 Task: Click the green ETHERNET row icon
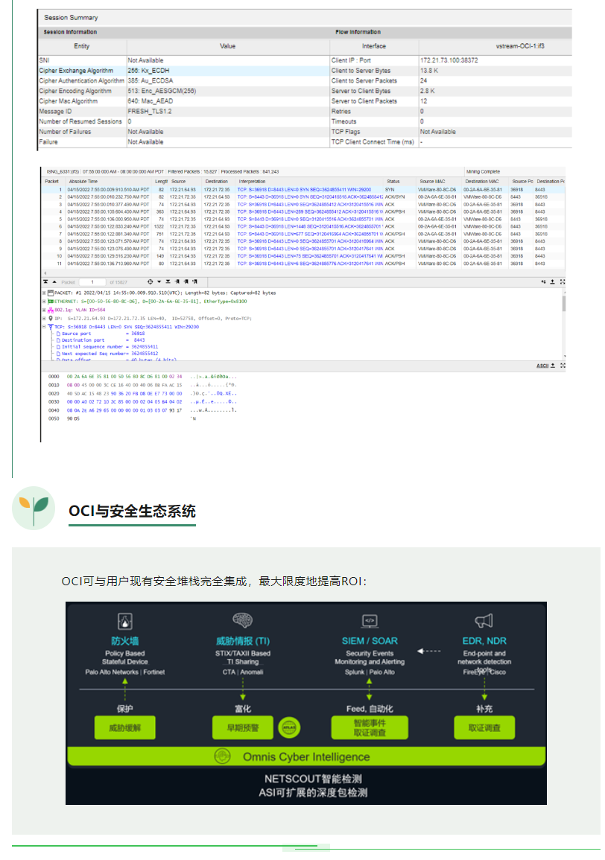(51, 301)
